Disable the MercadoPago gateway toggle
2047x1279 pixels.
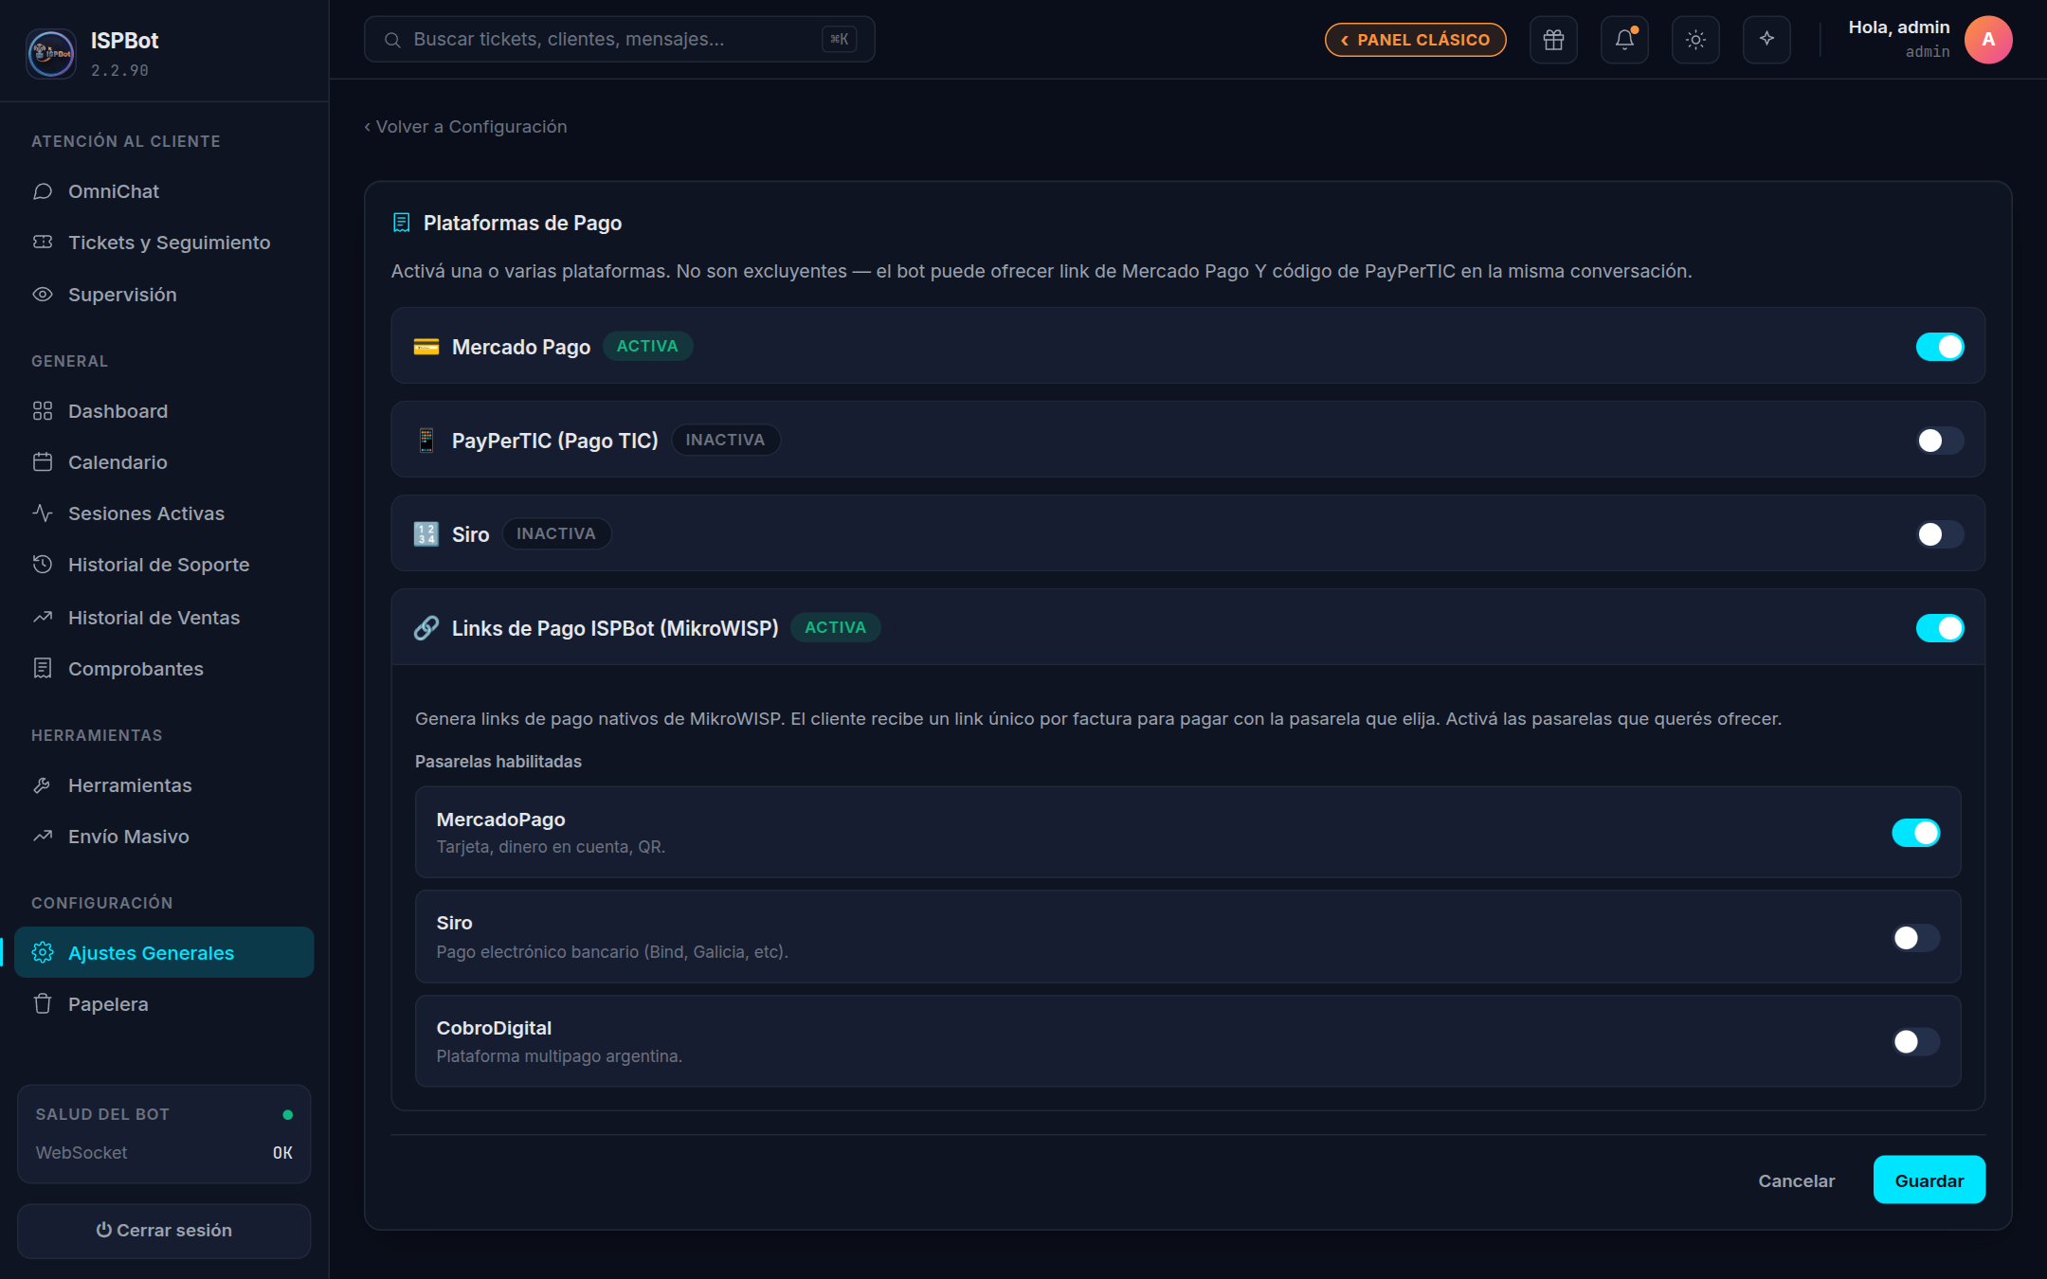pos(1916,833)
